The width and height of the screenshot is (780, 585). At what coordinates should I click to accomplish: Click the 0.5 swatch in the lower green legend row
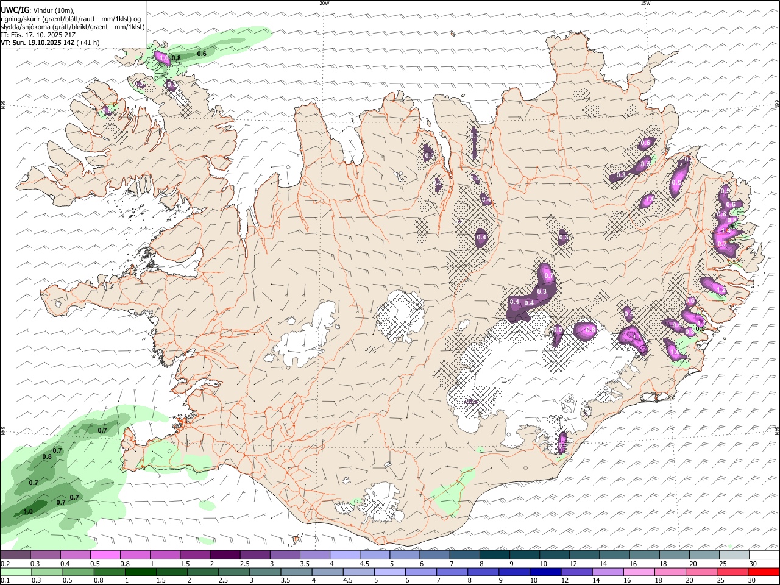79,572
